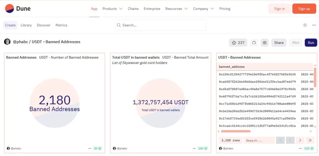Viewport: 319px width, 156px height.
Task: Click the table scroll-down arrow
Action: pyautogui.click(x=315, y=127)
